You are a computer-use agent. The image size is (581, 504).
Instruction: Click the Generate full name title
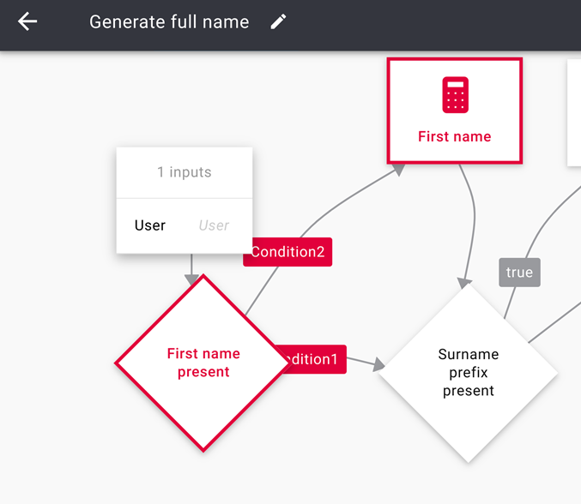(x=169, y=22)
